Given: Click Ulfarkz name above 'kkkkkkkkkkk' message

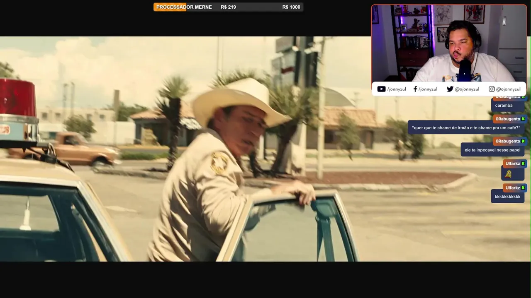Looking at the screenshot, I should [513, 187].
